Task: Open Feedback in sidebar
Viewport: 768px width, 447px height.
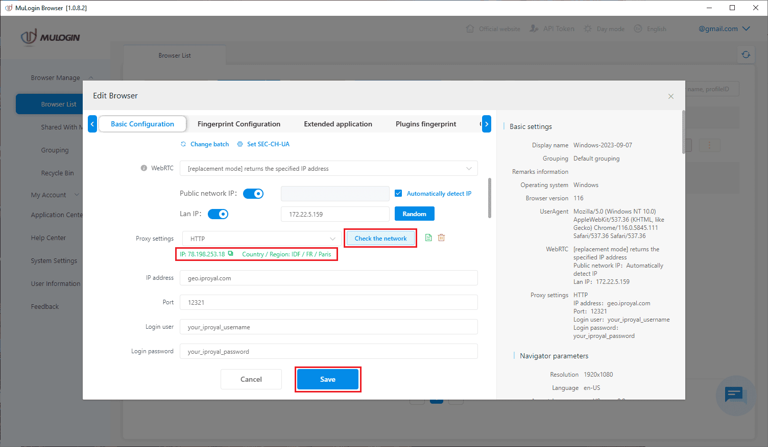Action: (45, 306)
